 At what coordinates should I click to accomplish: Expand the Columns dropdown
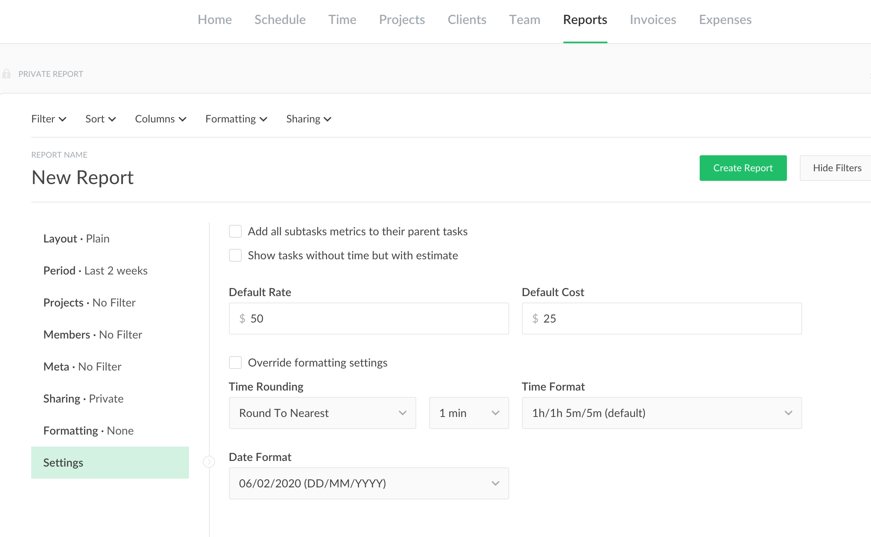point(160,119)
